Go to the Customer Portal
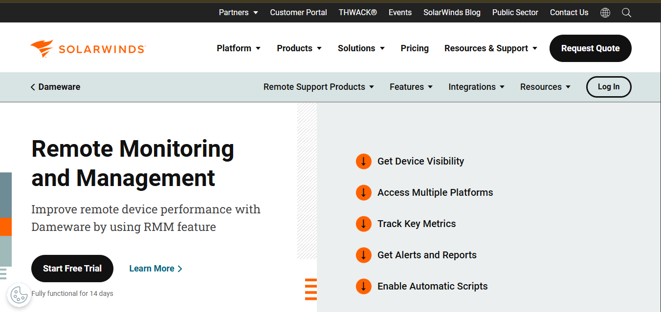Screen dimensions: 661x312 298,12
